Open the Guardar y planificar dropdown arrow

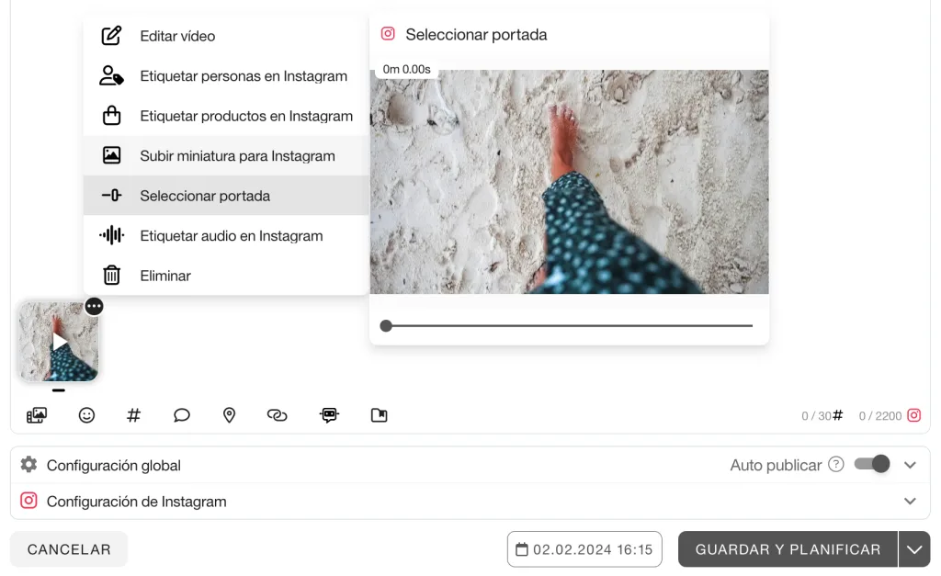pyautogui.click(x=914, y=549)
